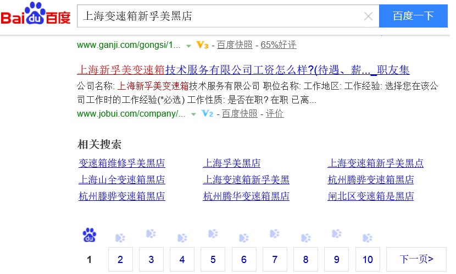Click the orange V3 credibility badge
456x274 pixels.
tap(202, 45)
